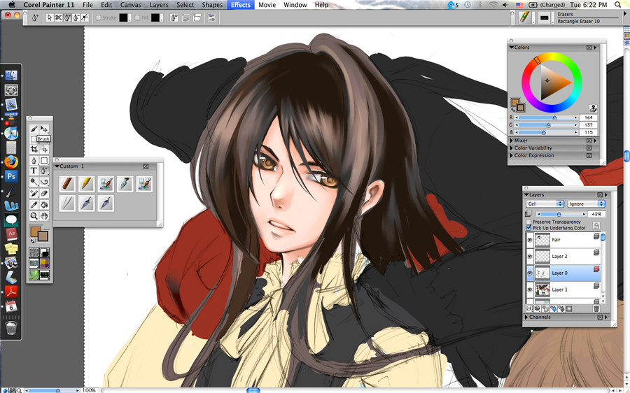Select the Text tool

point(34,171)
